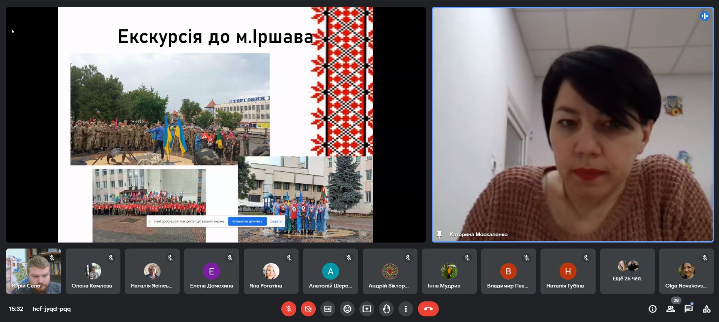This screenshot has height=322, width=719.
Task: Select Olga Novakovs participant tile
Action: [686, 271]
